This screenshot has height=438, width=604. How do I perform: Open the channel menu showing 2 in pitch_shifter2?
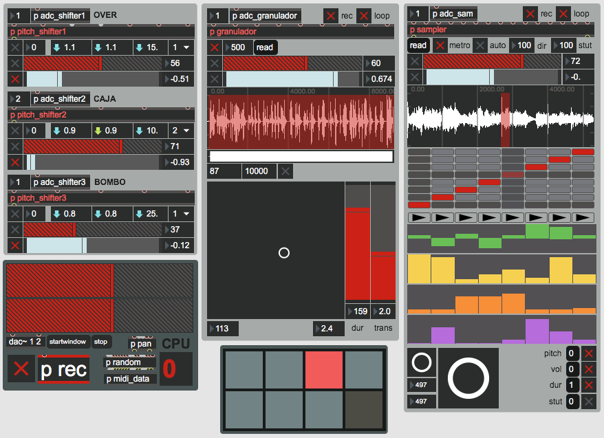click(x=181, y=131)
